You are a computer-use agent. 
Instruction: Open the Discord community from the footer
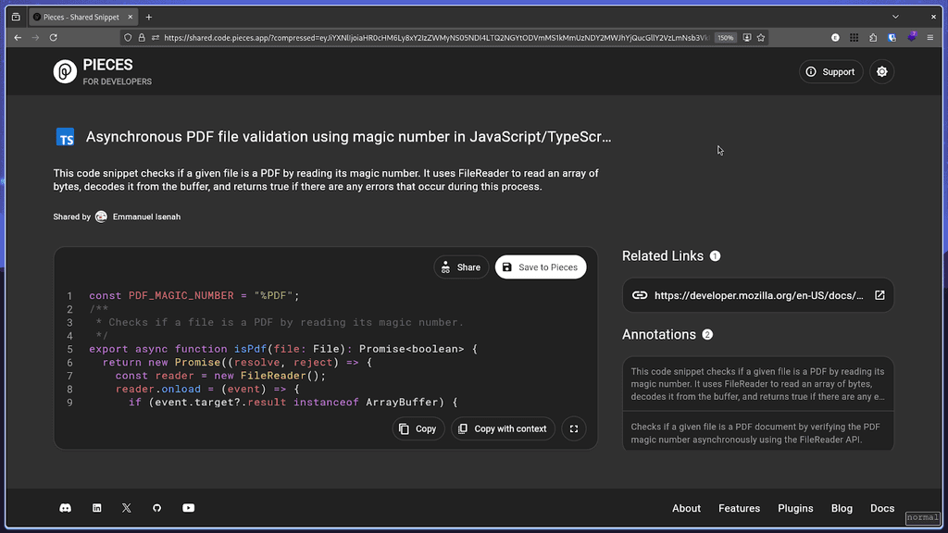(65, 508)
